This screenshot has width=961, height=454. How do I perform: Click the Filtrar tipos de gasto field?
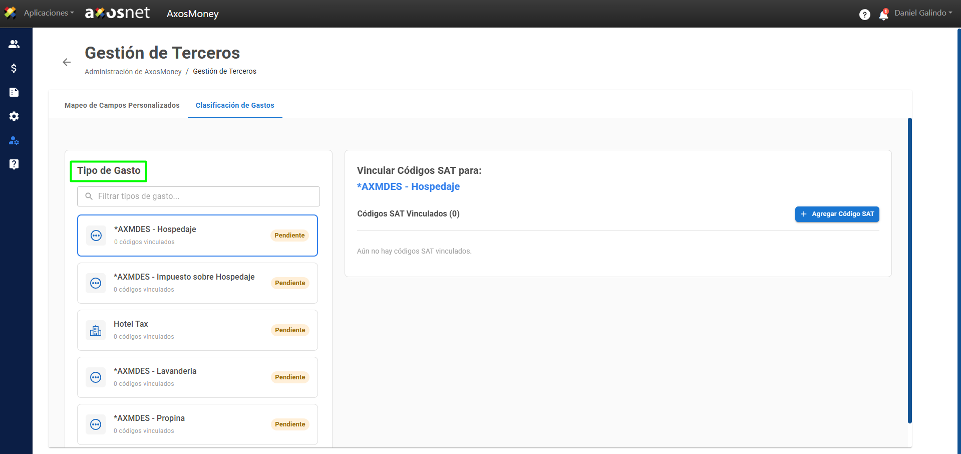click(x=198, y=196)
